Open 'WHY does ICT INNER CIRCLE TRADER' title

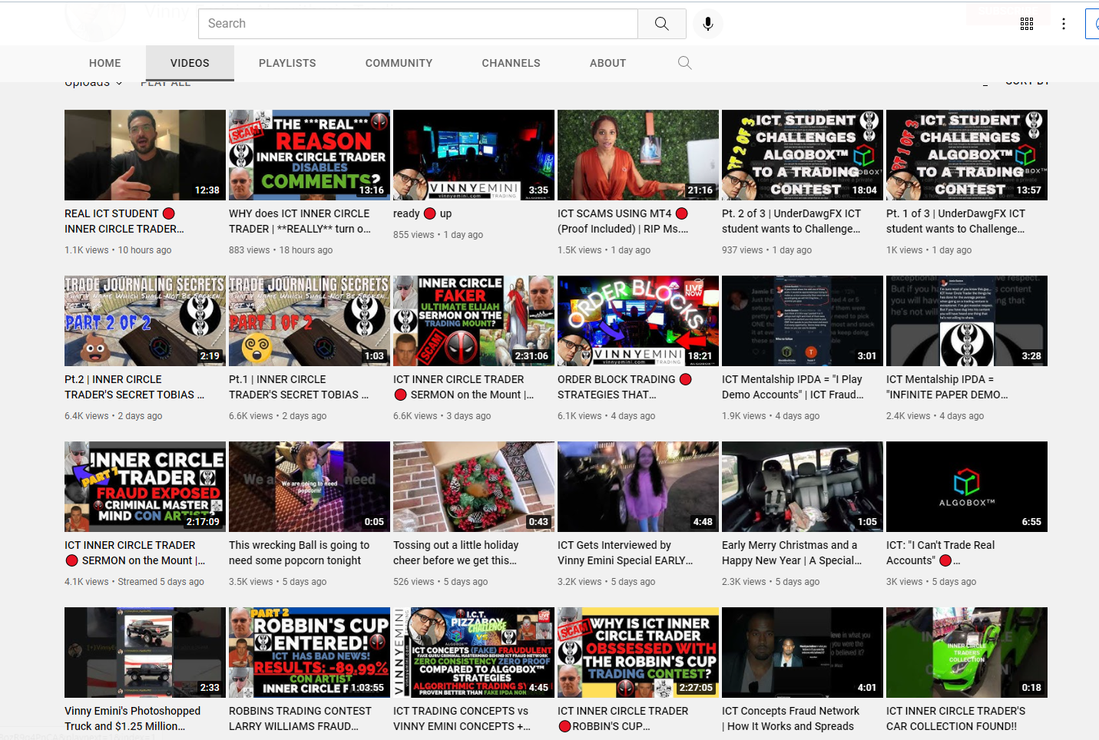[300, 221]
